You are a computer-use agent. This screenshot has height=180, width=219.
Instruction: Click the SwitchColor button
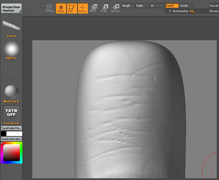click(x=12, y=139)
